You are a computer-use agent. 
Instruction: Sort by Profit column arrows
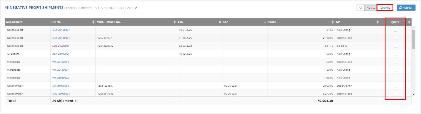click(x=333, y=22)
